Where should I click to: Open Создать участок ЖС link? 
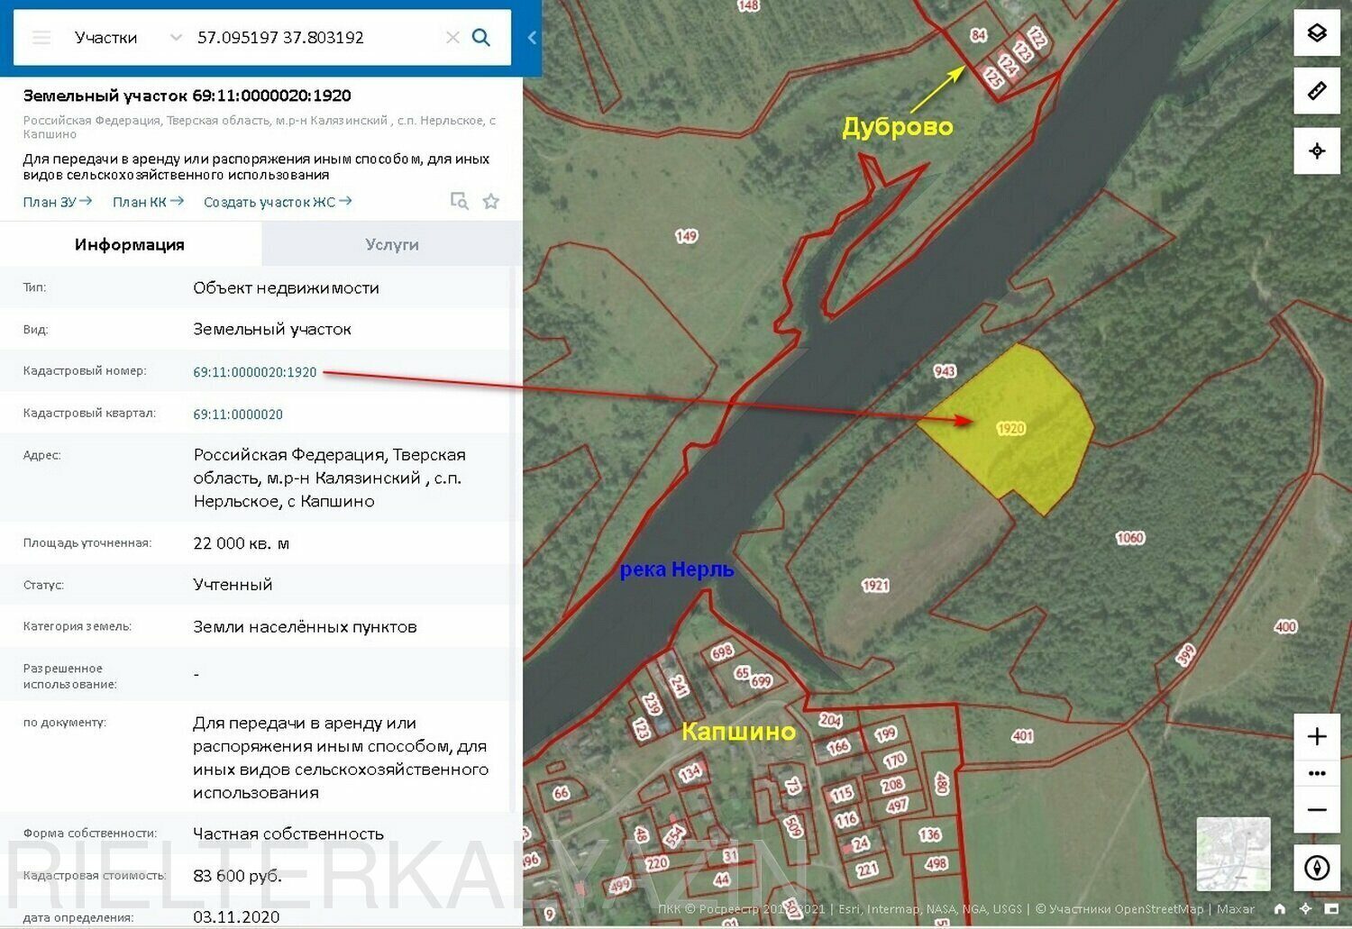278,202
